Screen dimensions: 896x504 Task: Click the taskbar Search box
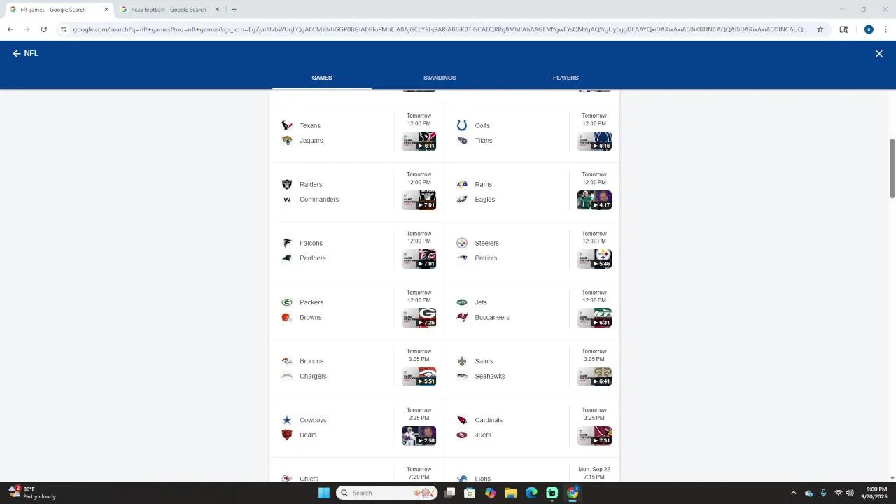pos(387,493)
